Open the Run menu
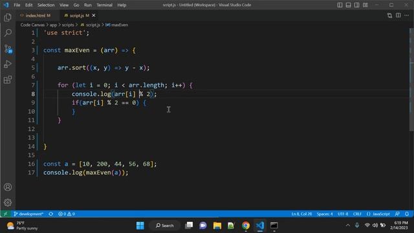The width and height of the screenshot is (414, 233). (88, 5)
